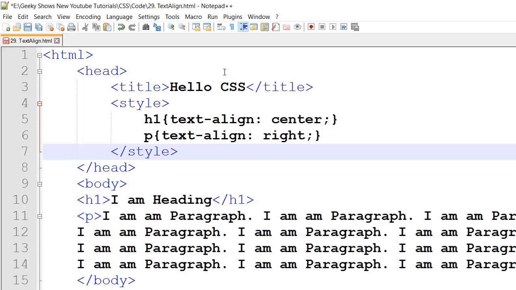
Task: Open the File menu
Action: pyautogui.click(x=7, y=17)
